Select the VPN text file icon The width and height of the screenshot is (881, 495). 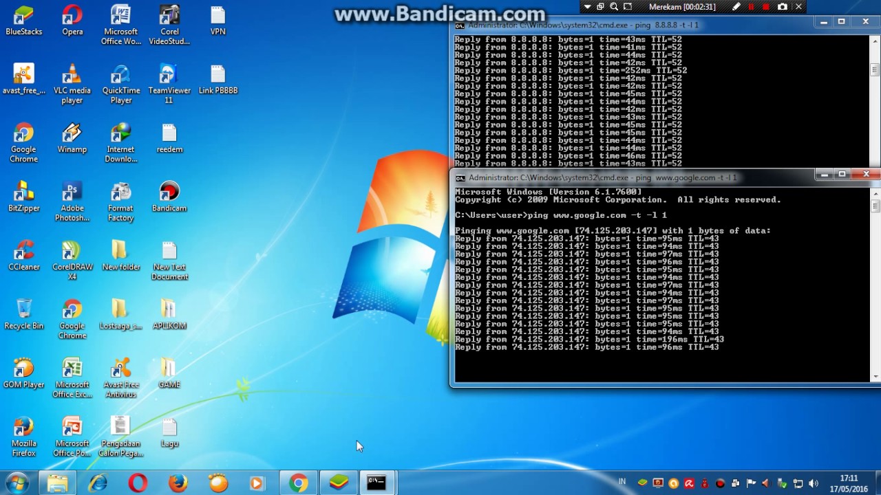tap(218, 21)
